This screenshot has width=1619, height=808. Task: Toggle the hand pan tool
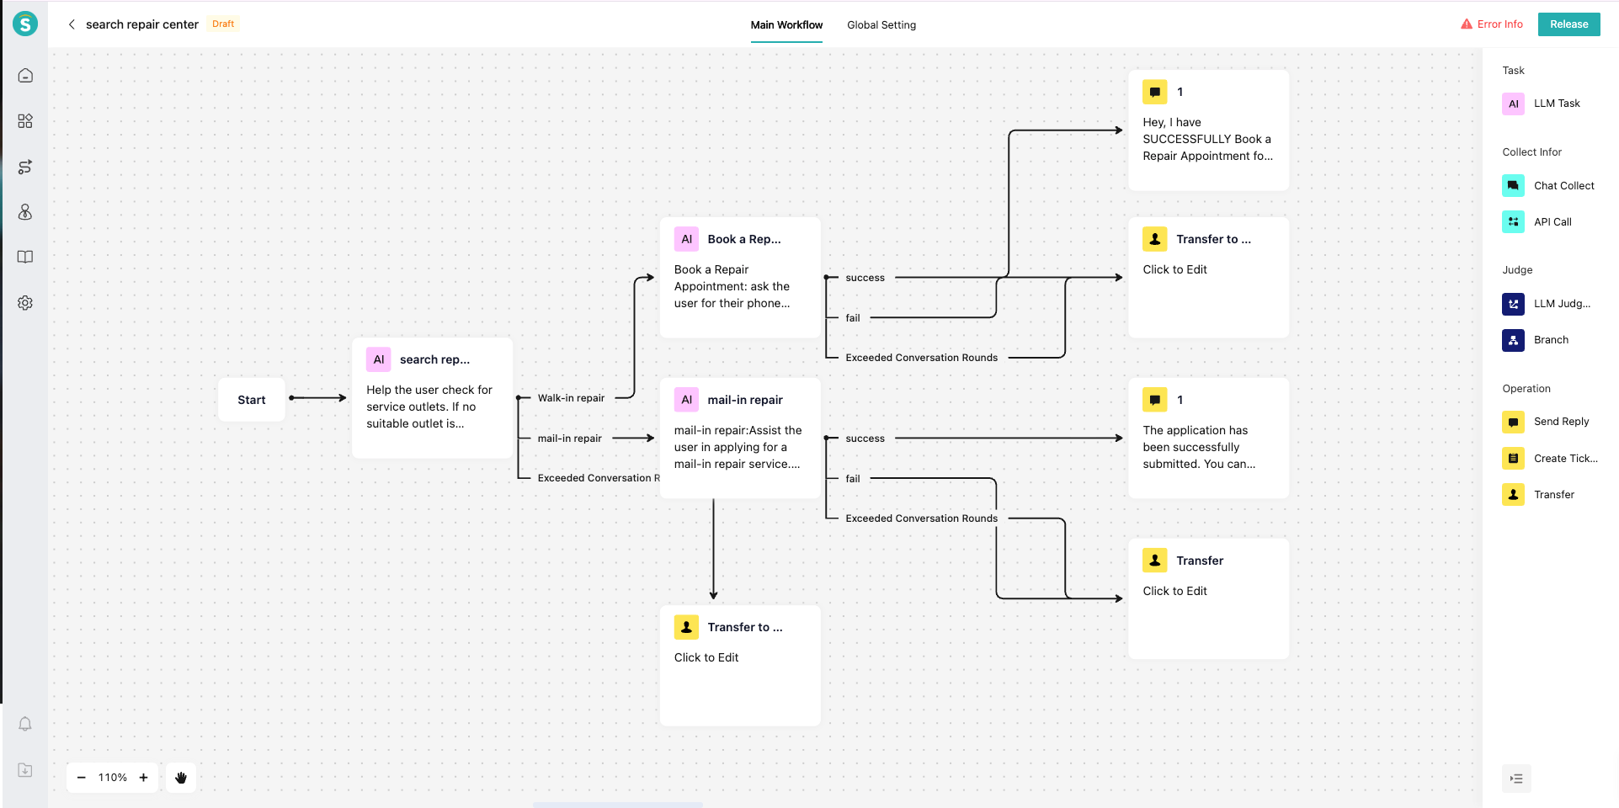coord(181,778)
